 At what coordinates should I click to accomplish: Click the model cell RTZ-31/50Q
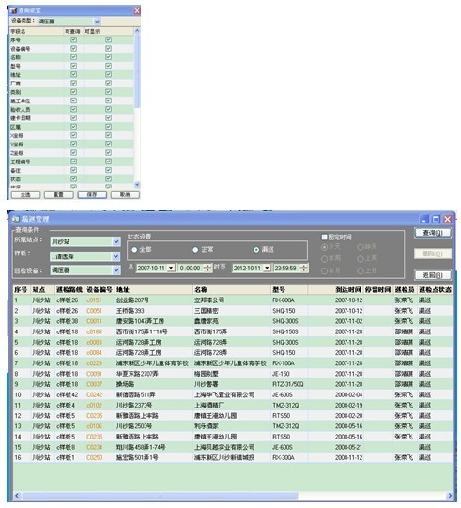click(288, 384)
